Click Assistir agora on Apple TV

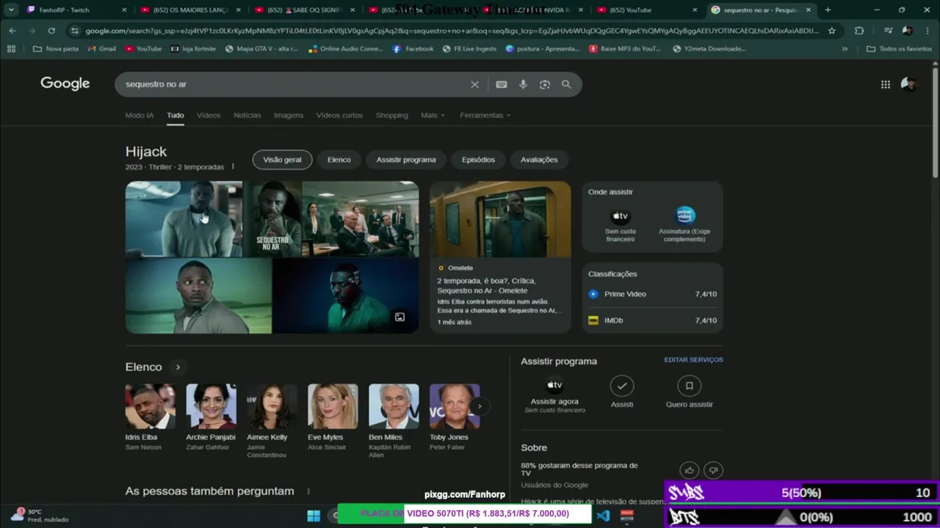[x=554, y=395]
